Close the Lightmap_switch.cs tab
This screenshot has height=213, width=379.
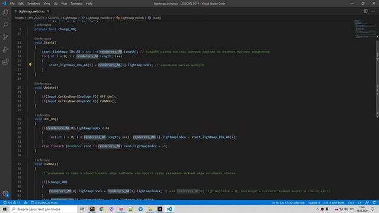47,11
